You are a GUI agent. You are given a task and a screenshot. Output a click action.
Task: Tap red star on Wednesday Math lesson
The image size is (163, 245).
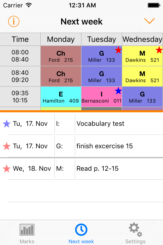(159, 50)
